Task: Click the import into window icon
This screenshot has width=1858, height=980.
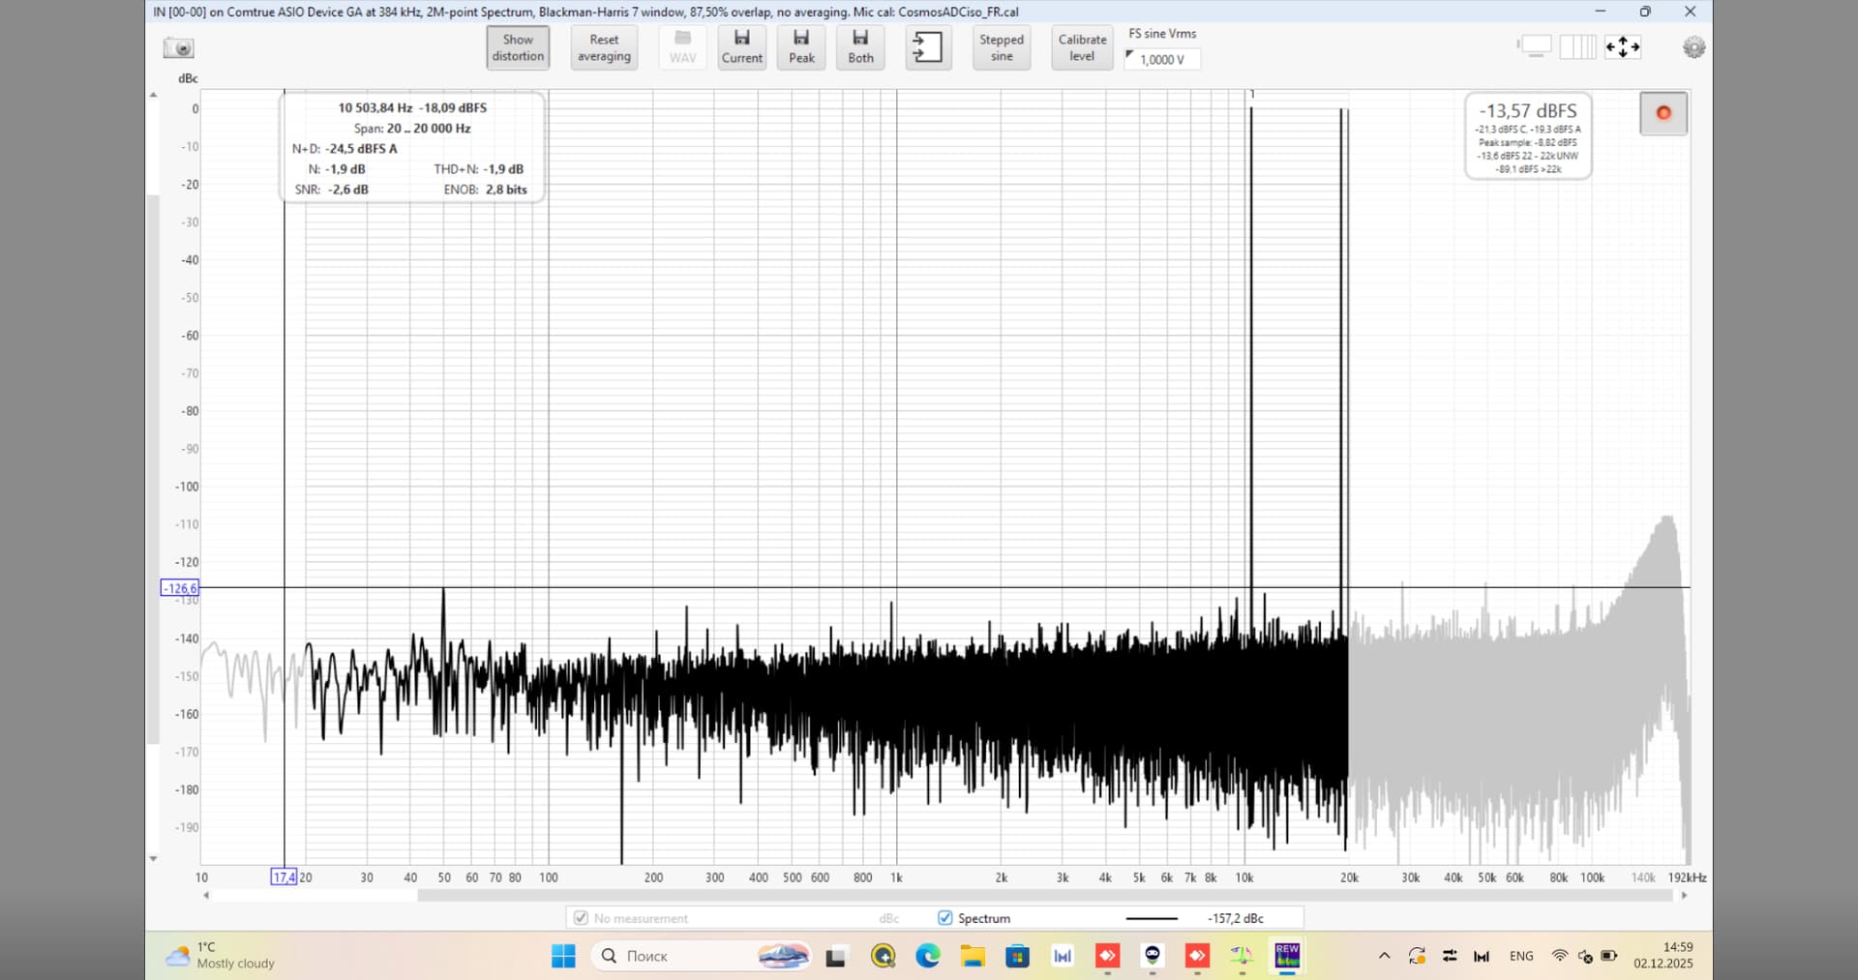Action: coord(927,46)
